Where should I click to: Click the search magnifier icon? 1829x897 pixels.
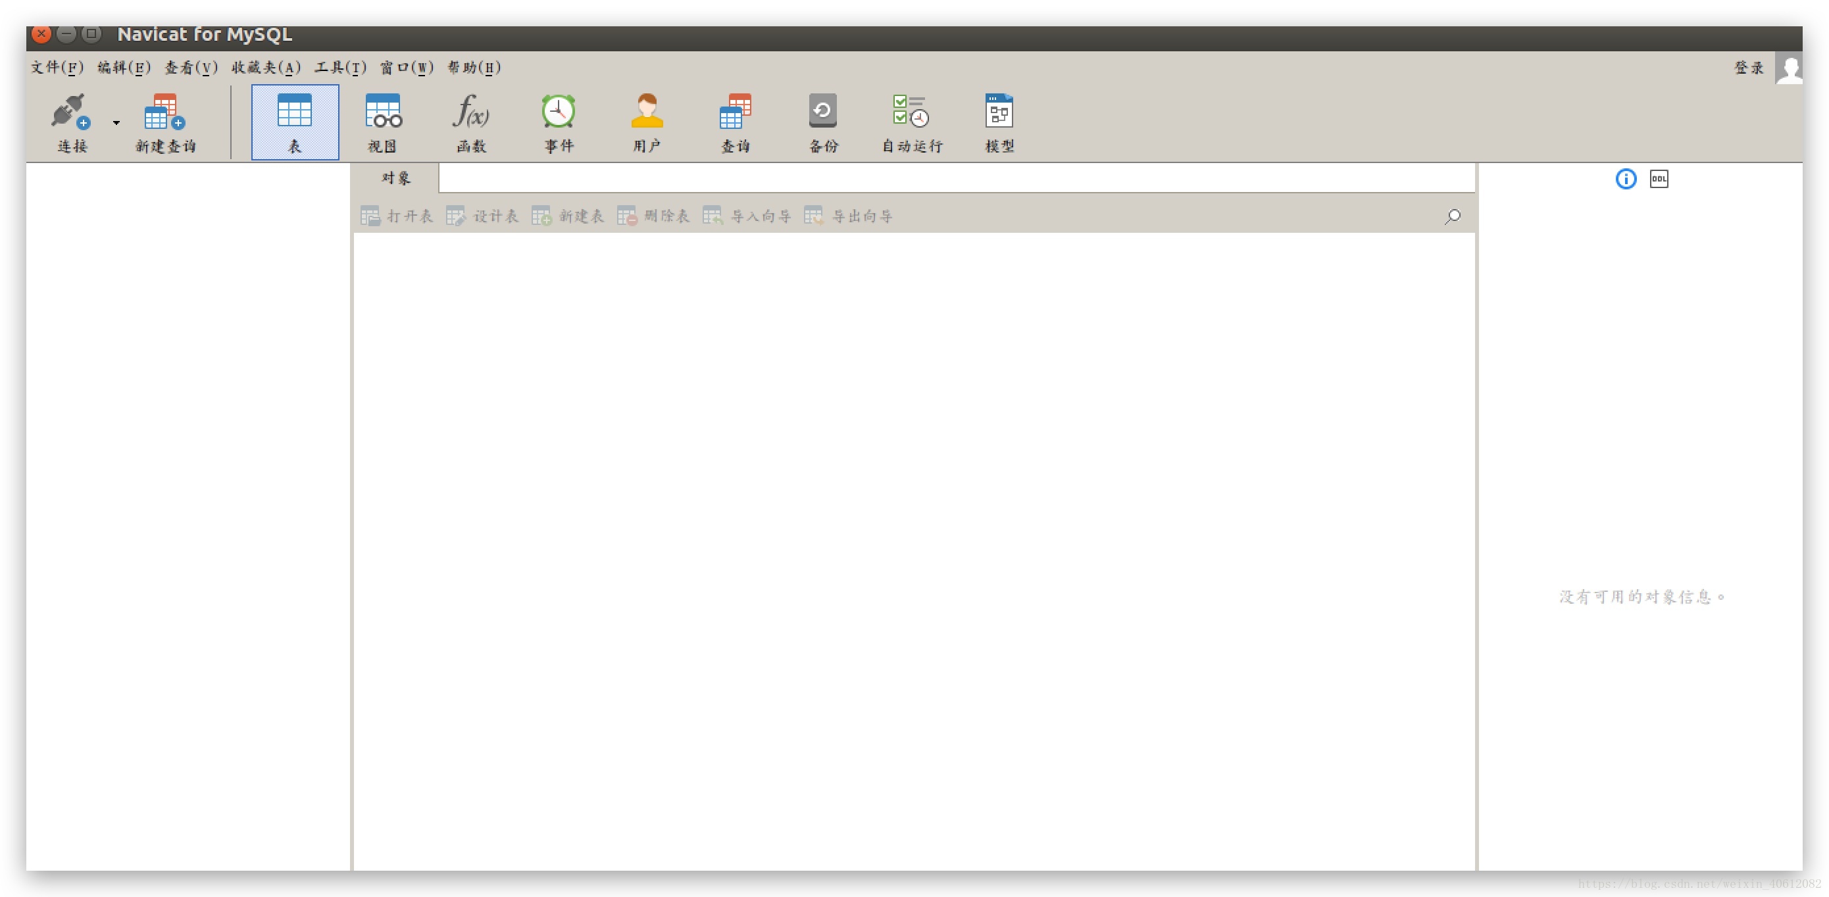[1453, 216]
